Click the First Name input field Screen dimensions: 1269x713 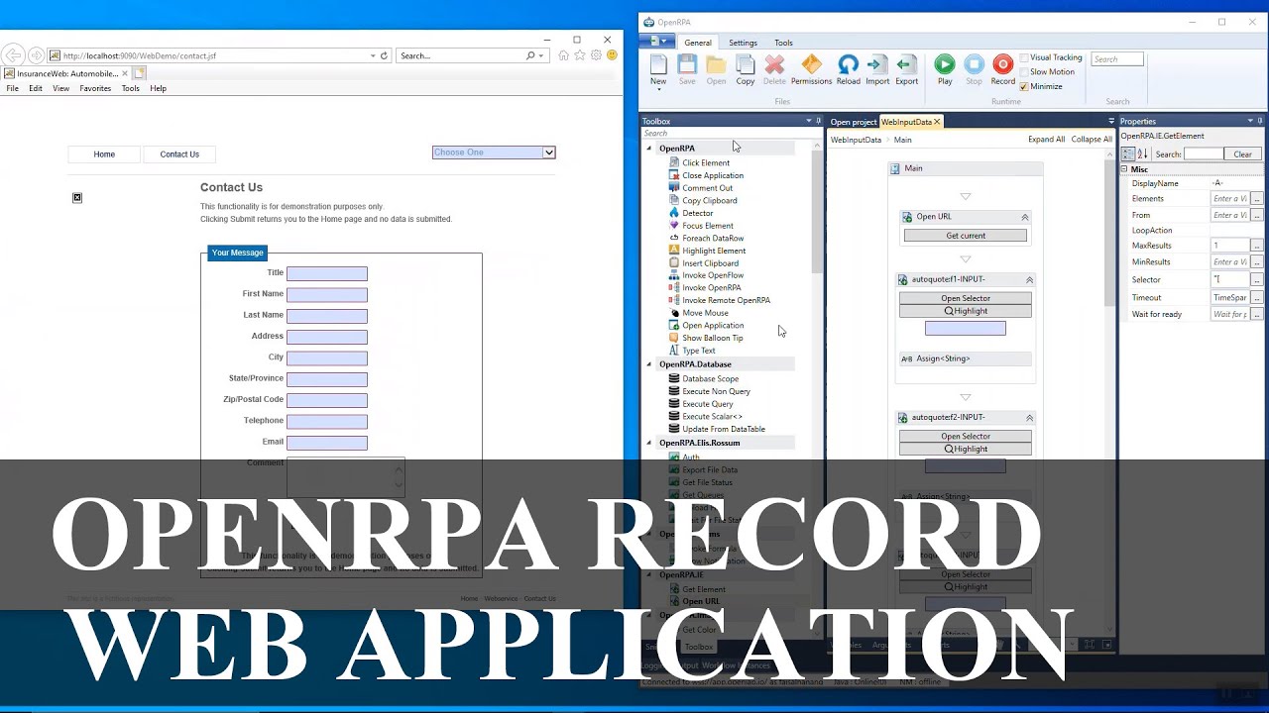point(327,295)
